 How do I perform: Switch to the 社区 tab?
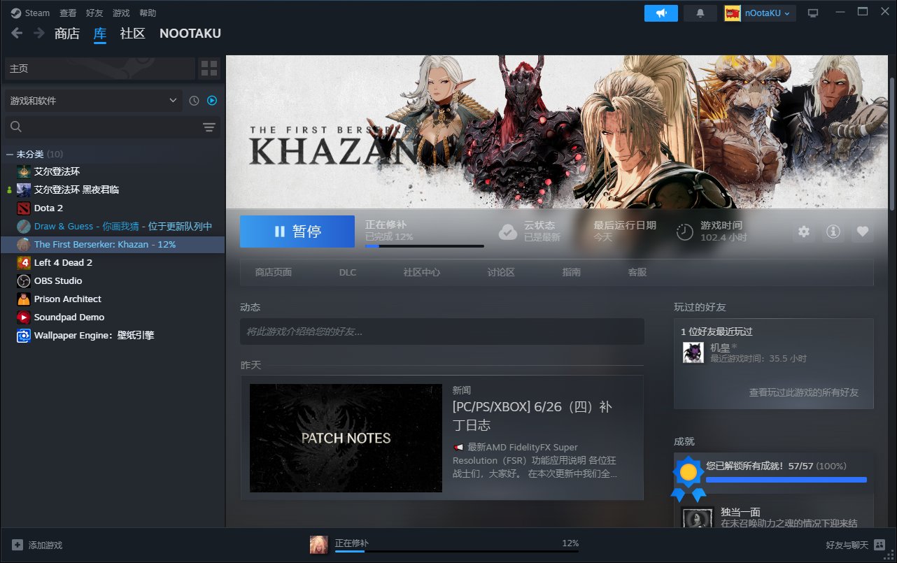point(133,34)
